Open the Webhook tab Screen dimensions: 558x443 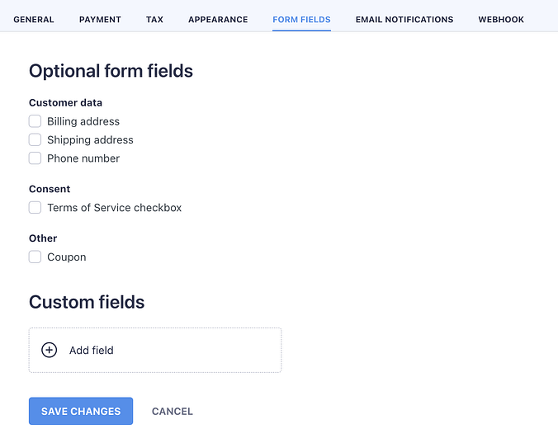click(501, 20)
